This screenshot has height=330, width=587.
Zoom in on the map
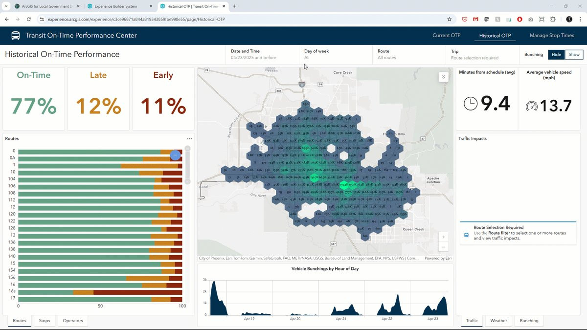coord(444,237)
